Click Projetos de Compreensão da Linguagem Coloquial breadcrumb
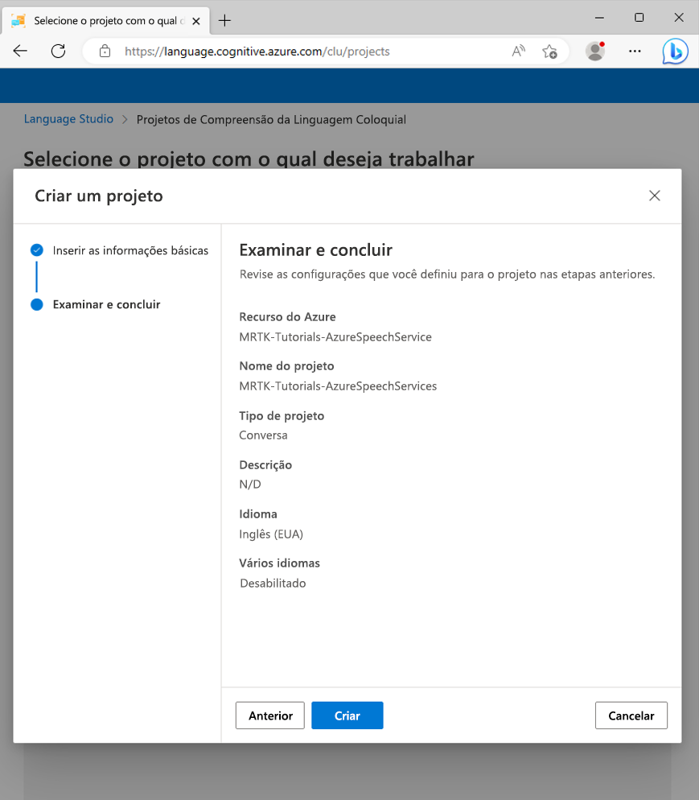 point(271,119)
